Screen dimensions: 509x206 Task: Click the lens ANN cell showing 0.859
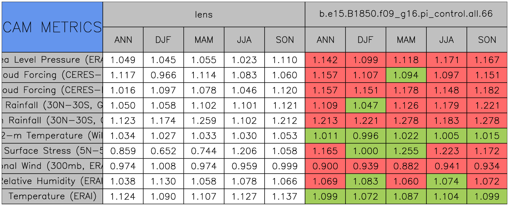coord(123,151)
